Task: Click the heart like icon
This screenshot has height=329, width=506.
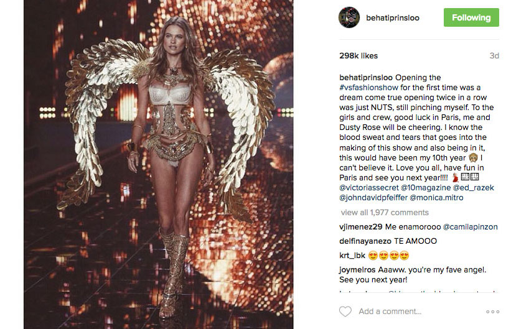Action: (x=345, y=311)
